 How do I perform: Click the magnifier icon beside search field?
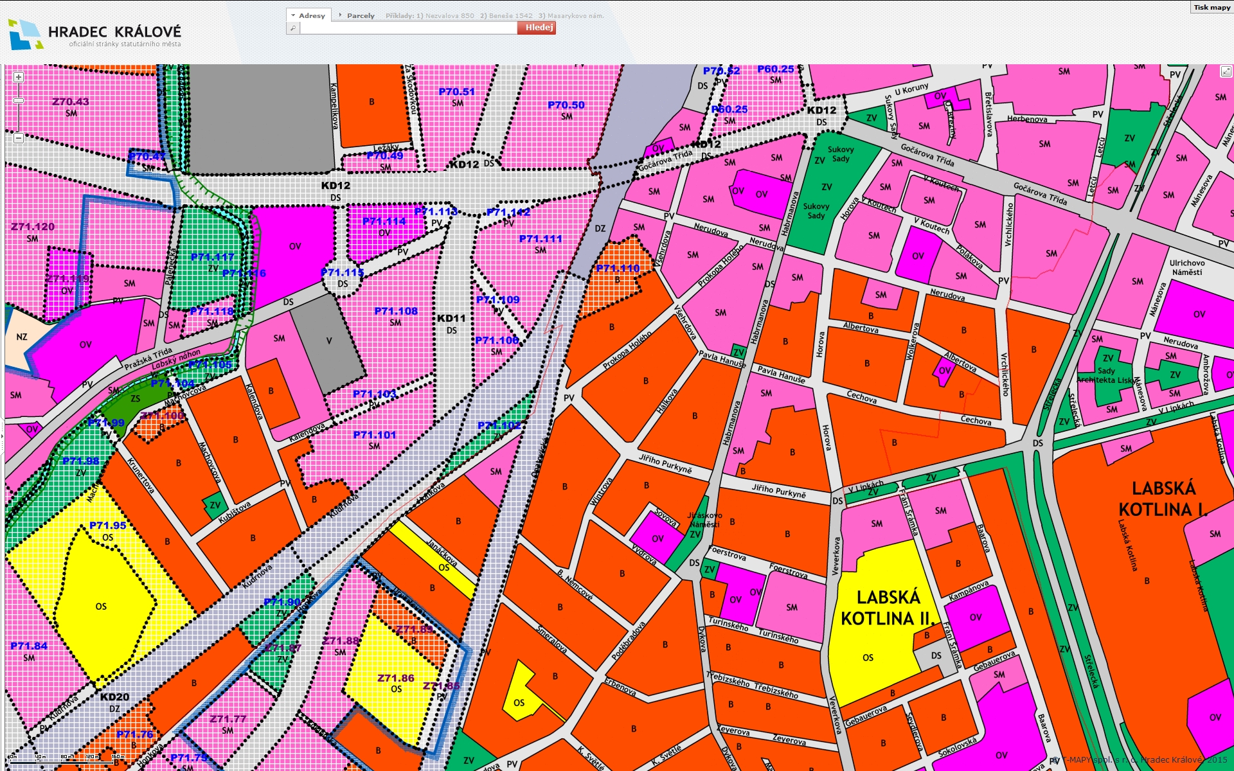(x=293, y=28)
